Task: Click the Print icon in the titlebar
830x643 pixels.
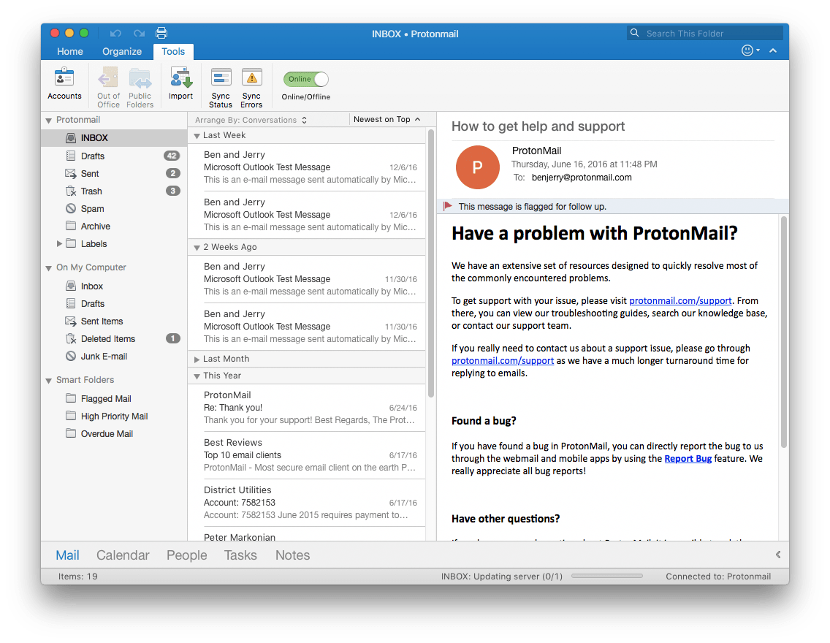Action: [x=161, y=33]
